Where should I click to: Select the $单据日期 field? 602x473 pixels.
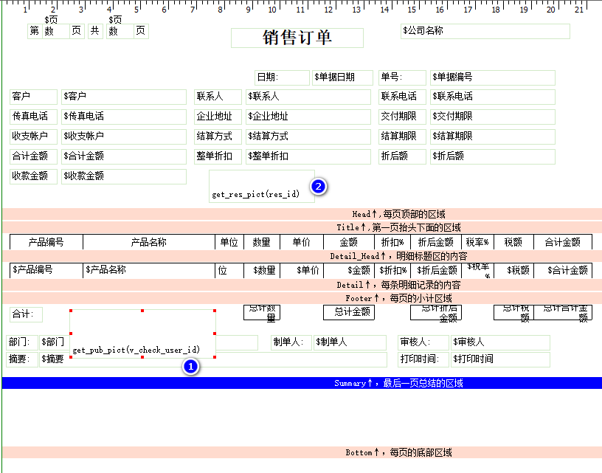(342, 77)
